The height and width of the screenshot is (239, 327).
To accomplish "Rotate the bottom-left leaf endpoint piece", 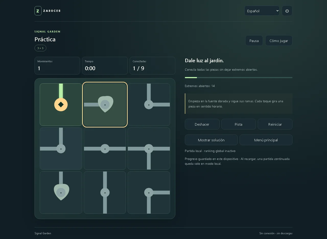I will coord(61,192).
